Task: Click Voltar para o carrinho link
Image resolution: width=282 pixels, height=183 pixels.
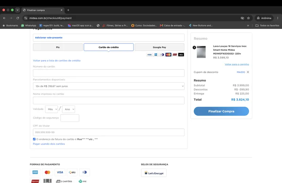Action: (x=237, y=64)
